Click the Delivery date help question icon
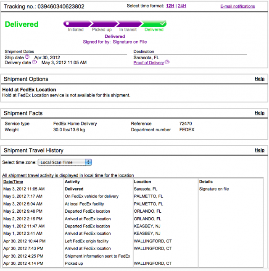Screen dimensions: 269x271 pos(34,62)
